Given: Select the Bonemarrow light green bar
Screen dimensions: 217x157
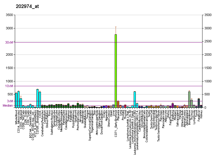Looking at the screenshot, I should pos(189,100).
